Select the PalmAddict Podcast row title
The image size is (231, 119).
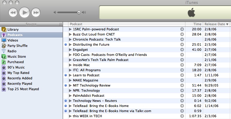coord(88,96)
